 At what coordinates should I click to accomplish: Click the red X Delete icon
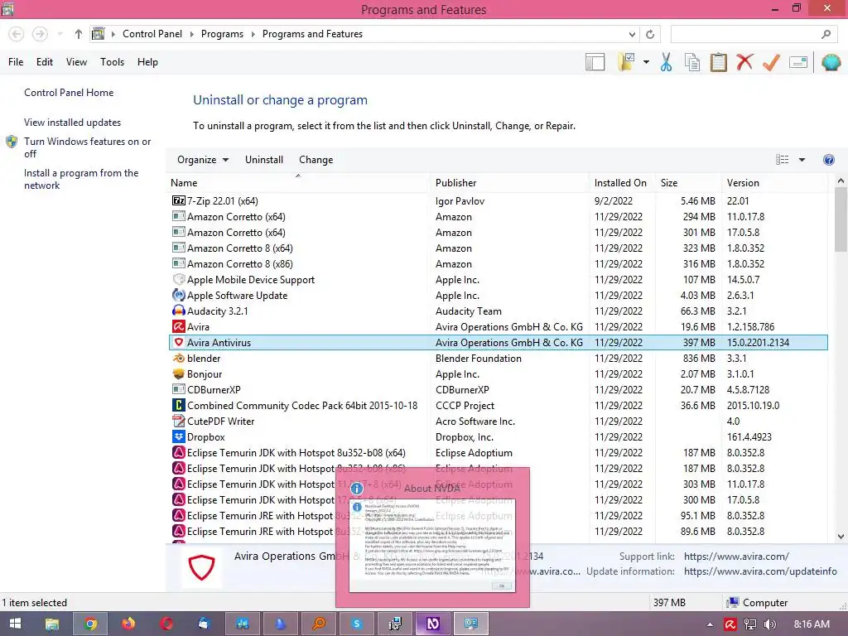pos(744,62)
